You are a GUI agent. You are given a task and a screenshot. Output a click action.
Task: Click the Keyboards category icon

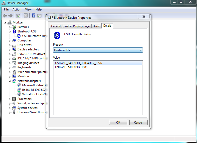tap(14, 67)
